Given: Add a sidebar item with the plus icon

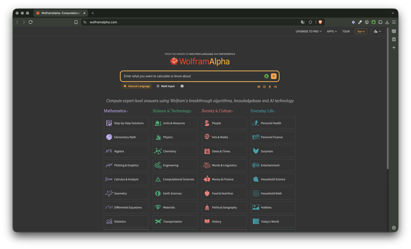Looking at the screenshot, I should 394,48.
